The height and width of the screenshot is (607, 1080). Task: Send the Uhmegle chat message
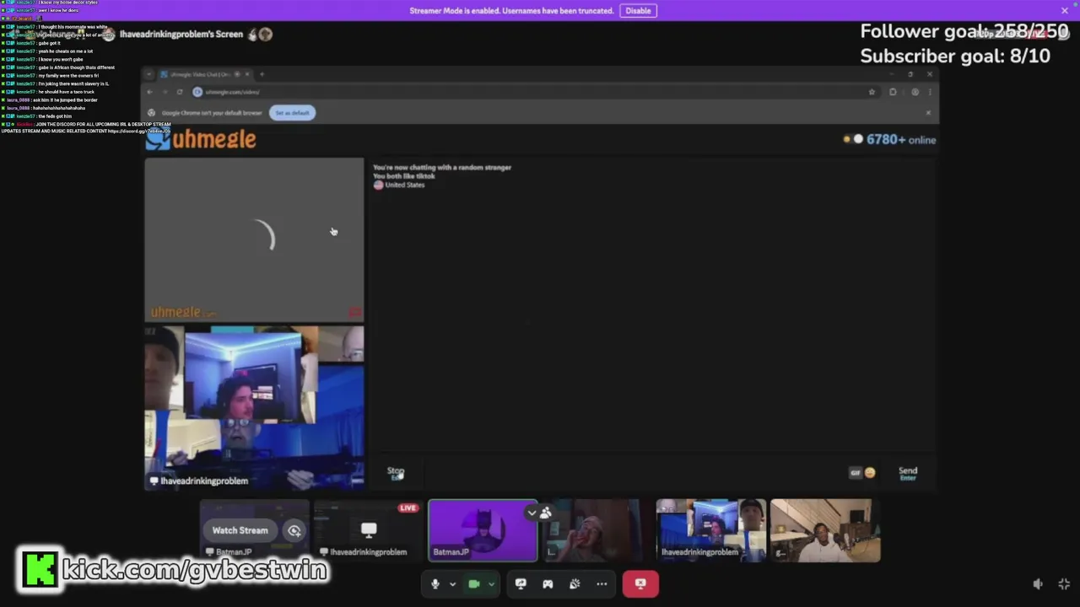tap(908, 474)
